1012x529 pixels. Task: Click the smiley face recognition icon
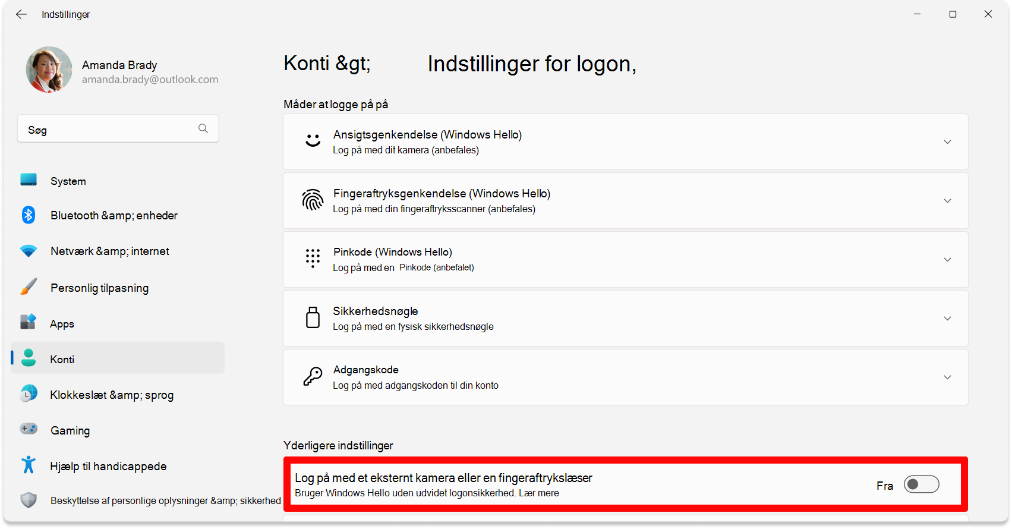point(313,141)
